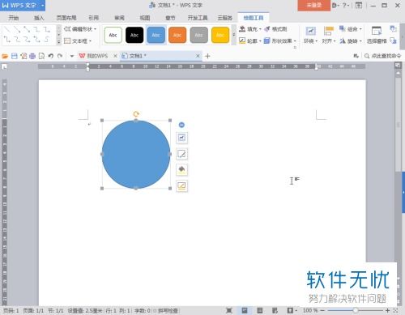Select the 绘图工具 Drawing Tools tab
Image resolution: width=405 pixels, height=315 pixels.
[x=254, y=18]
